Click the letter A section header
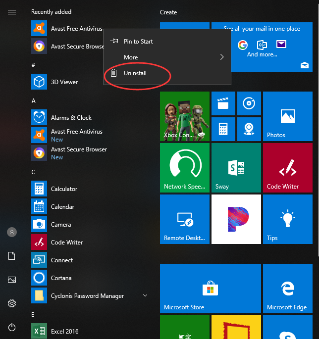 [34, 101]
